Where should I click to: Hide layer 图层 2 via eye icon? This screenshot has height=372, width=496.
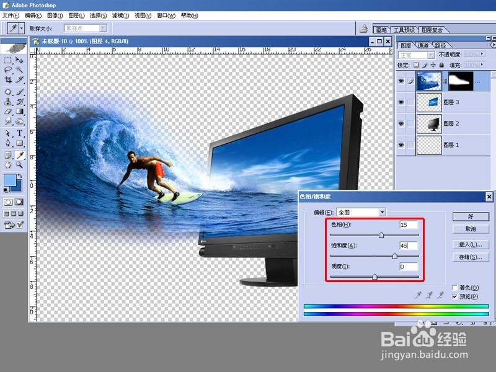(x=401, y=123)
